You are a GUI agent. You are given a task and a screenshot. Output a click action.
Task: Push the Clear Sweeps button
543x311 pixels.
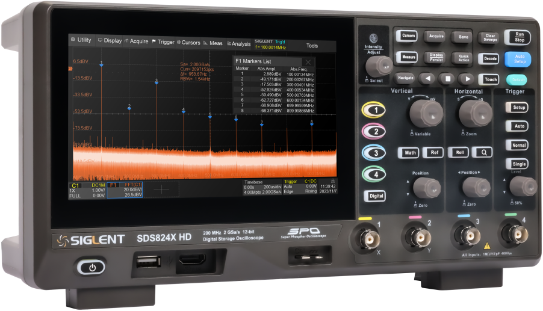click(490, 38)
